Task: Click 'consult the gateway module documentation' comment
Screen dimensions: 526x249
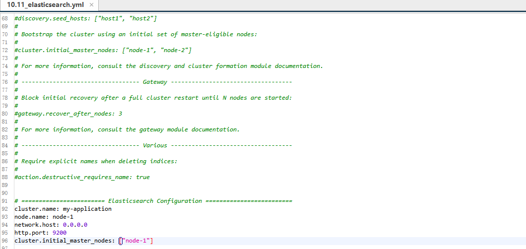Action: click(x=127, y=129)
